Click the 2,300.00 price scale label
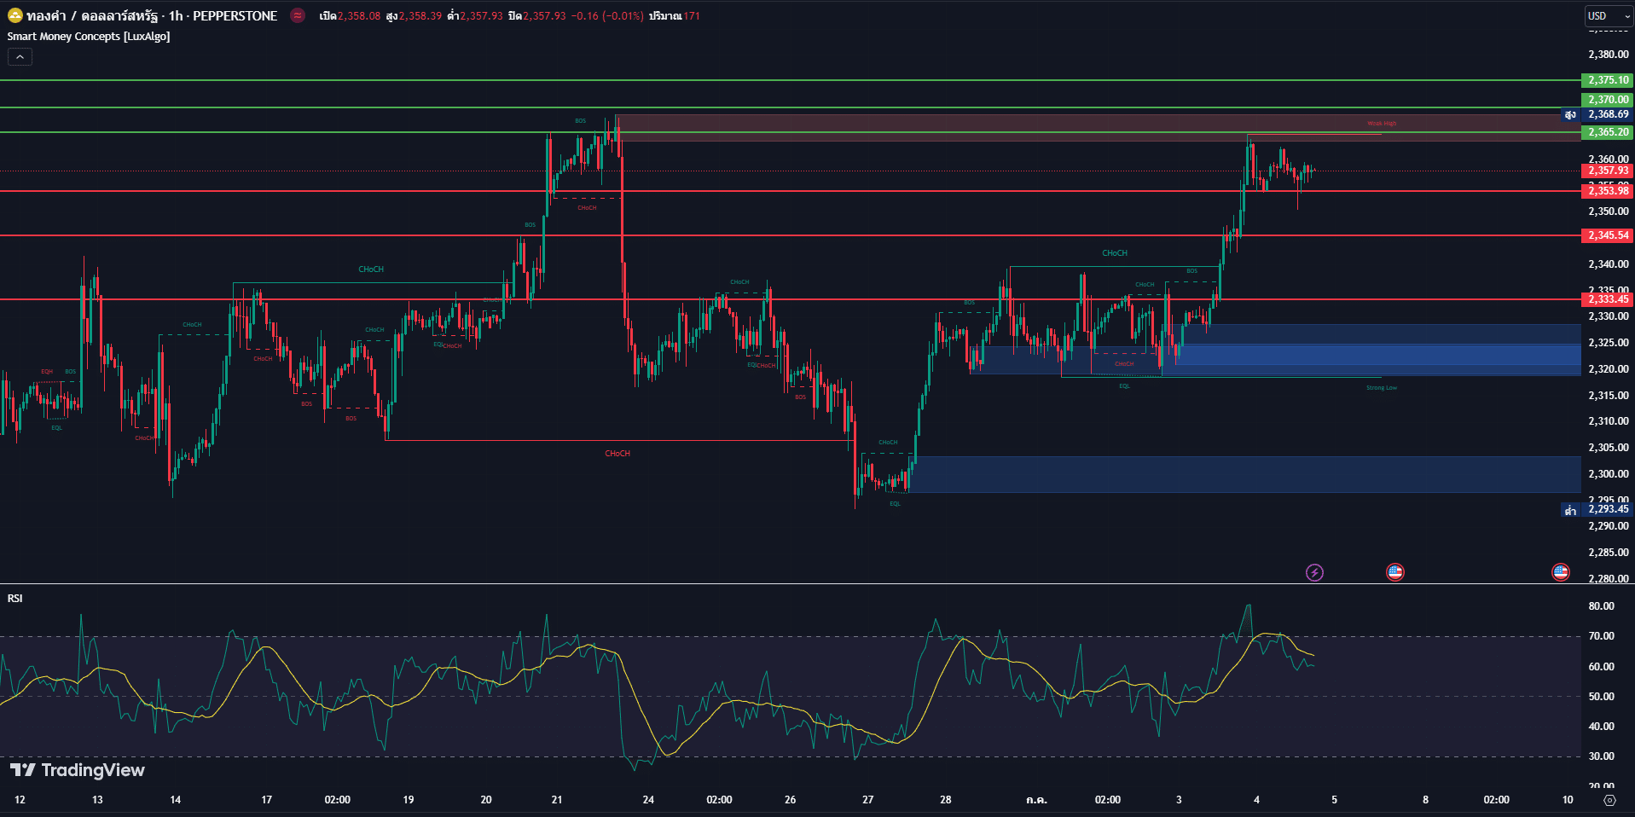The height and width of the screenshot is (817, 1635). pos(1609,474)
